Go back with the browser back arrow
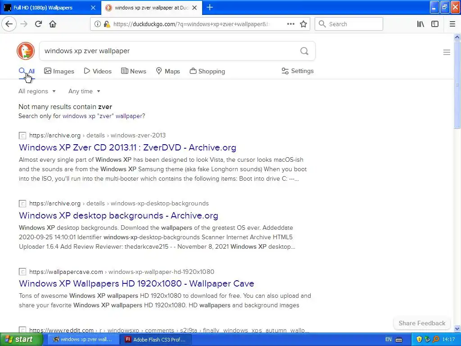461x346 pixels. click(x=9, y=24)
